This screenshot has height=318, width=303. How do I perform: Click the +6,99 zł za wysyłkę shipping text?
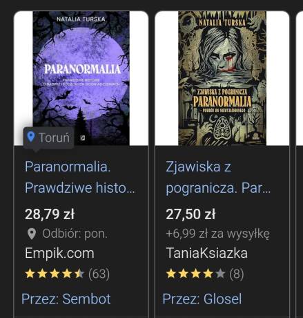(217, 234)
